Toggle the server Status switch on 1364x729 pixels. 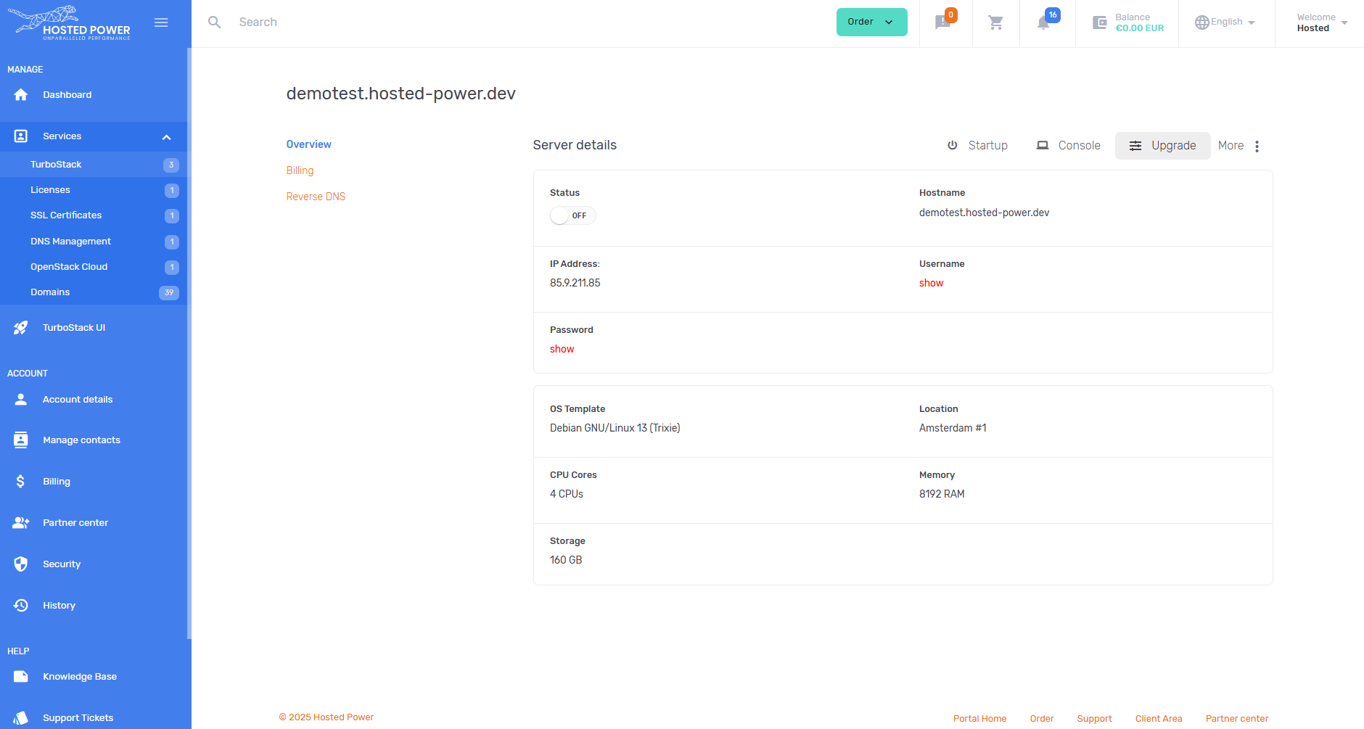572,215
